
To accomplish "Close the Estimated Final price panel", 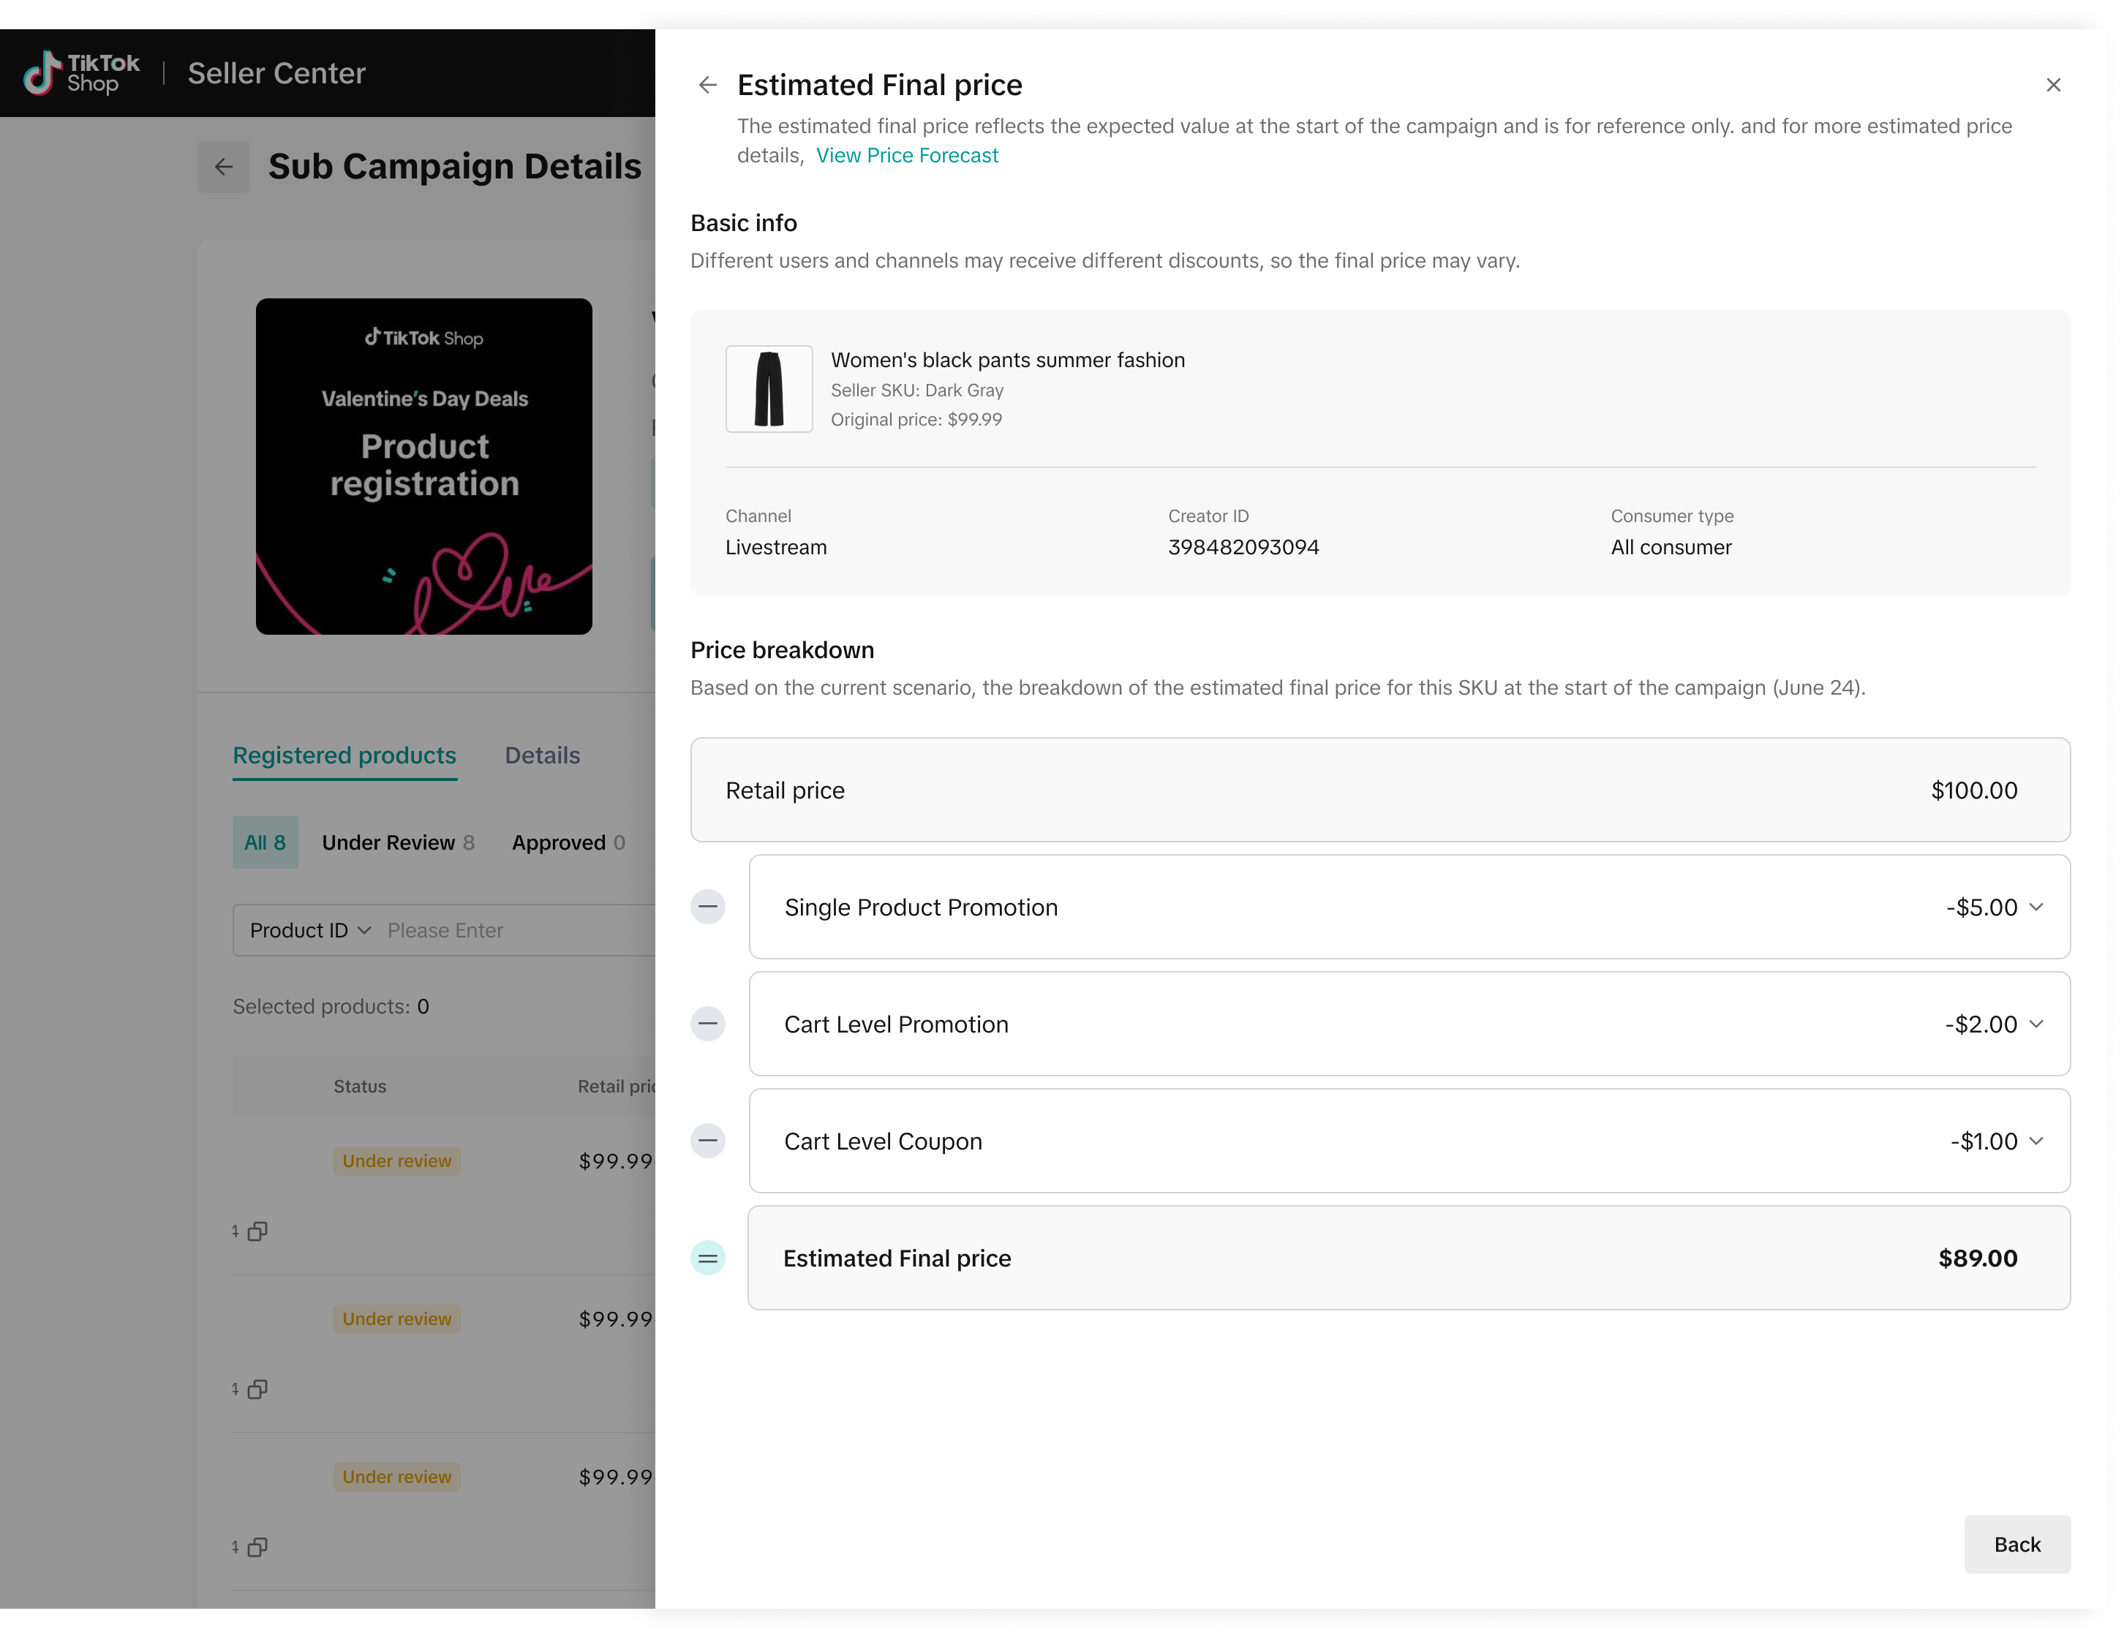I will (x=2053, y=86).
